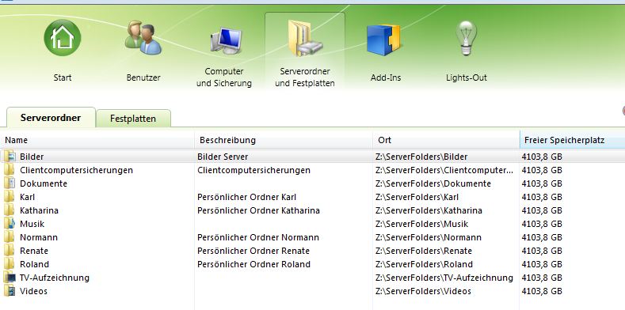The image size is (625, 310).
Task: Select Serverordner und Festplatten icon
Action: tap(305, 39)
